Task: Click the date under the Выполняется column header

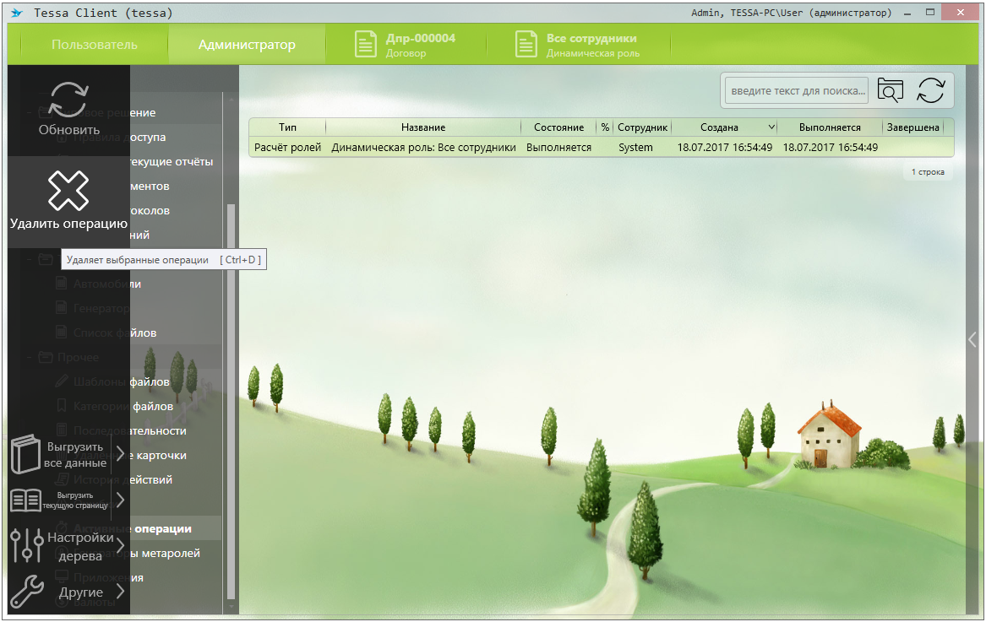Action: [x=830, y=148]
